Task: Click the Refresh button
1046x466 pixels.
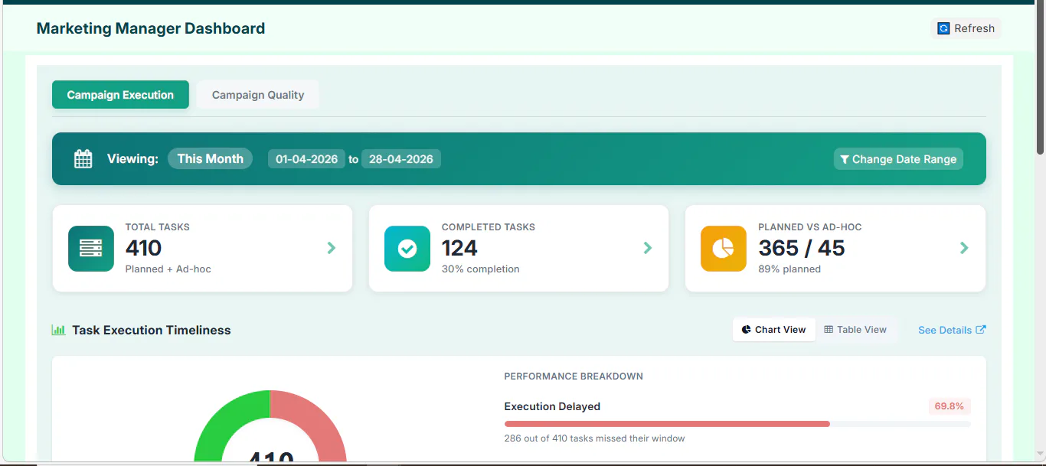Action: 966,28
